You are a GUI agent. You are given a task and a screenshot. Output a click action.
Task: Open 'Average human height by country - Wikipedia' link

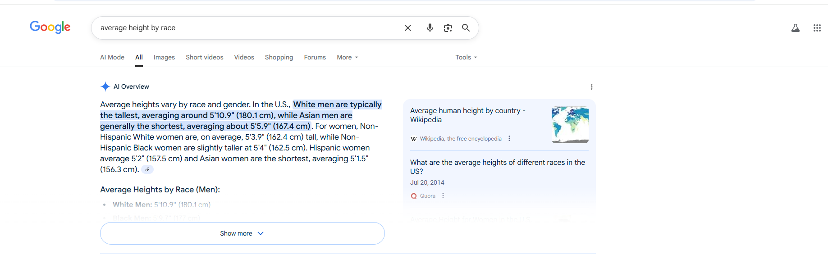click(x=468, y=115)
